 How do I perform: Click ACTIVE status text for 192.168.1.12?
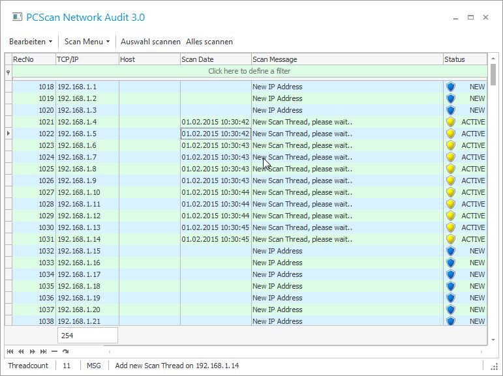[473, 216]
